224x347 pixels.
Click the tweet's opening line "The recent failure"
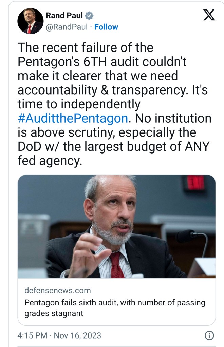[85, 48]
